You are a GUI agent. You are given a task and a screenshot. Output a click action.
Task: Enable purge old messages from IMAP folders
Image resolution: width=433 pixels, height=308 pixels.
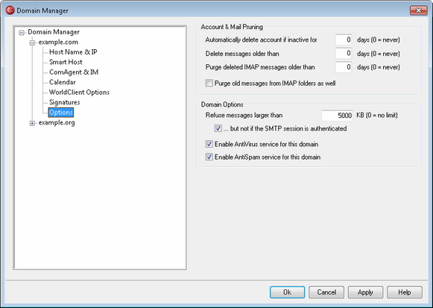209,83
